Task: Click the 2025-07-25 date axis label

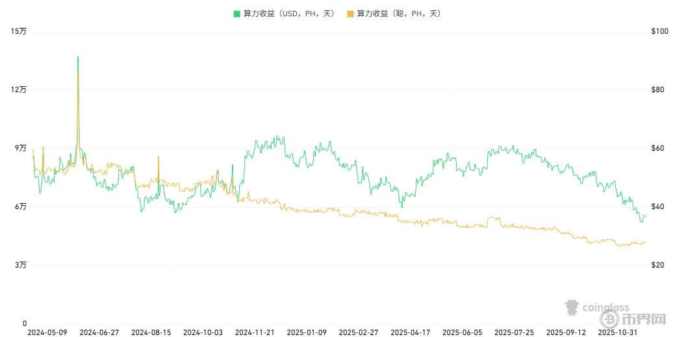Action: coord(514,332)
